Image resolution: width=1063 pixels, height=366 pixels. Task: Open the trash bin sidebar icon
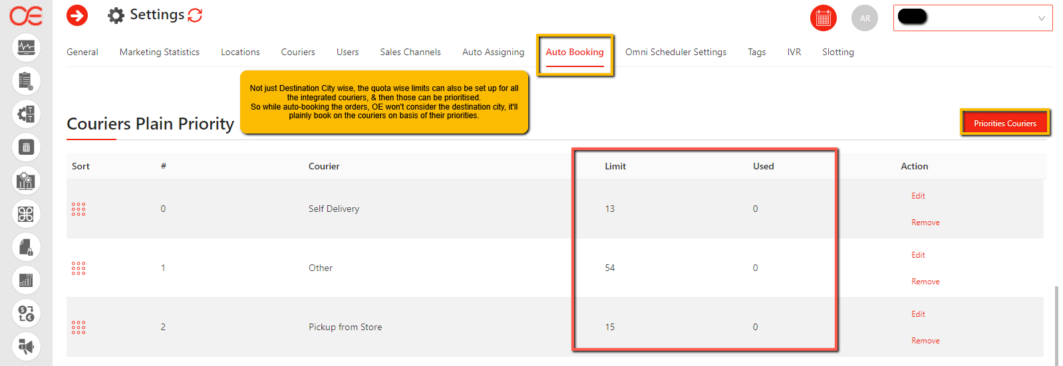click(26, 147)
